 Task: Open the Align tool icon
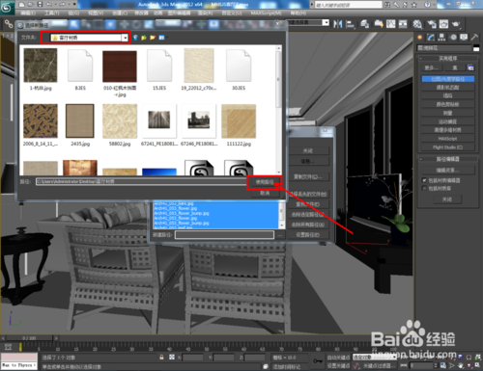[x=350, y=24]
